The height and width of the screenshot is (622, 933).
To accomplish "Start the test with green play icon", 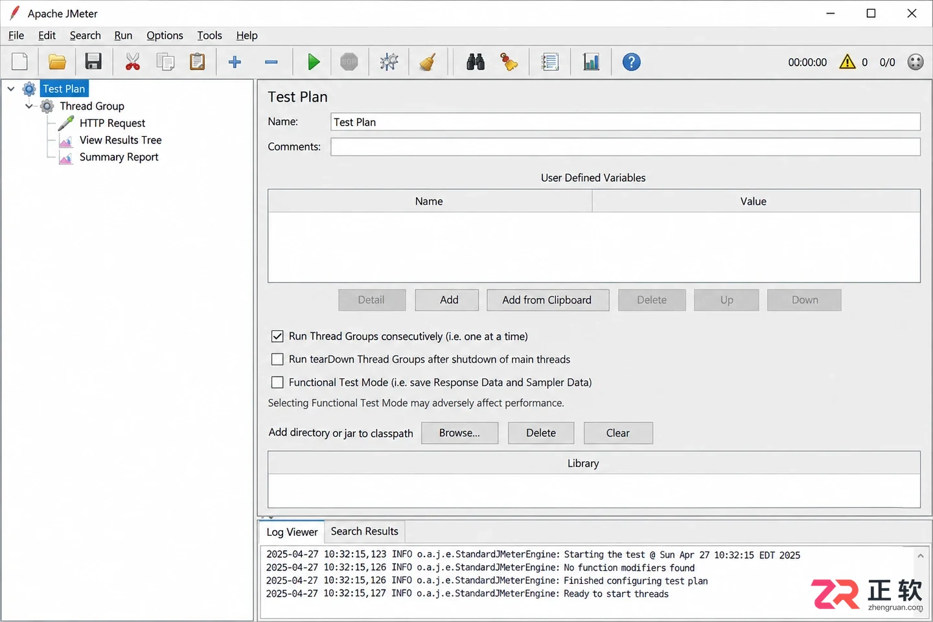I will click(314, 62).
